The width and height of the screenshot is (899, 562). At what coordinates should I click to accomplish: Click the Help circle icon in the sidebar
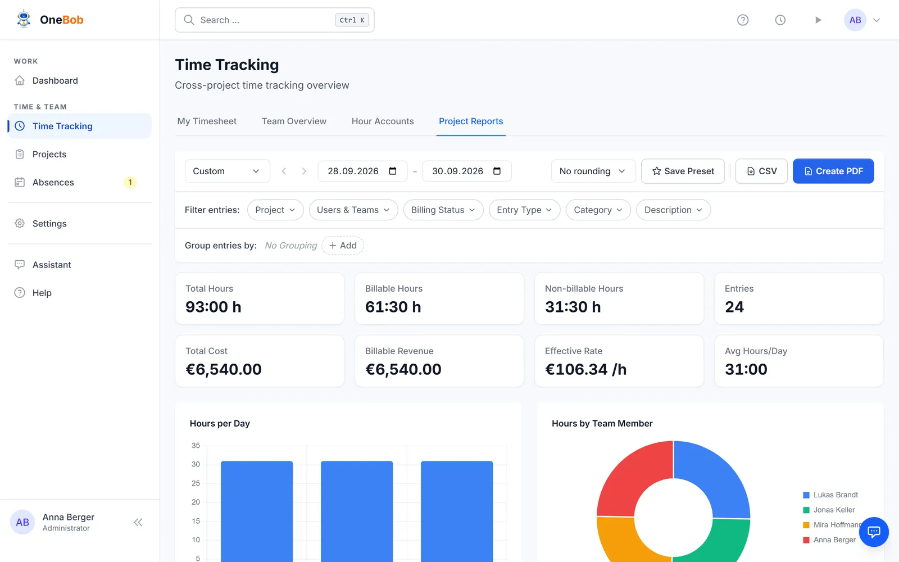20,293
